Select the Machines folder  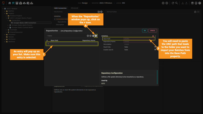tap(12, 42)
